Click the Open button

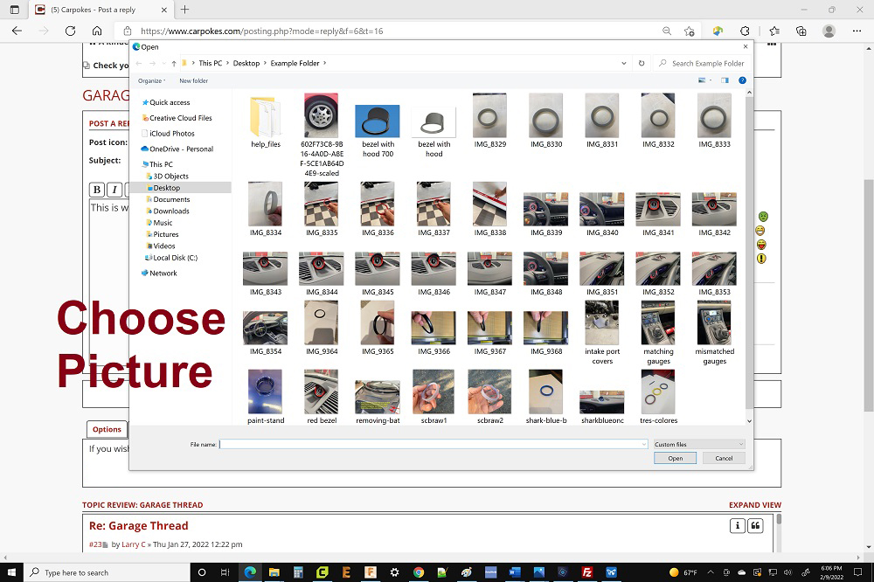coord(675,458)
